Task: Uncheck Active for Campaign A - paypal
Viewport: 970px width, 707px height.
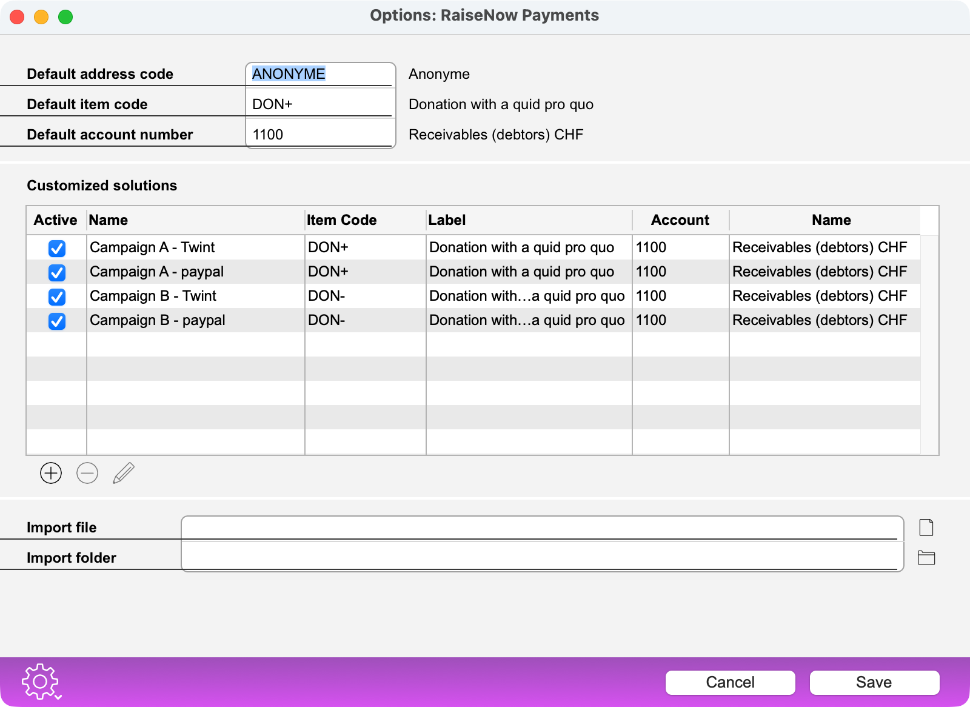Action: (x=57, y=272)
